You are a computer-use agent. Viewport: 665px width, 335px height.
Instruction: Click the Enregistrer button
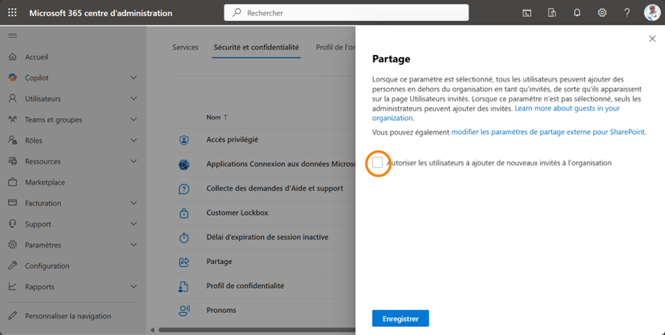[x=400, y=319]
